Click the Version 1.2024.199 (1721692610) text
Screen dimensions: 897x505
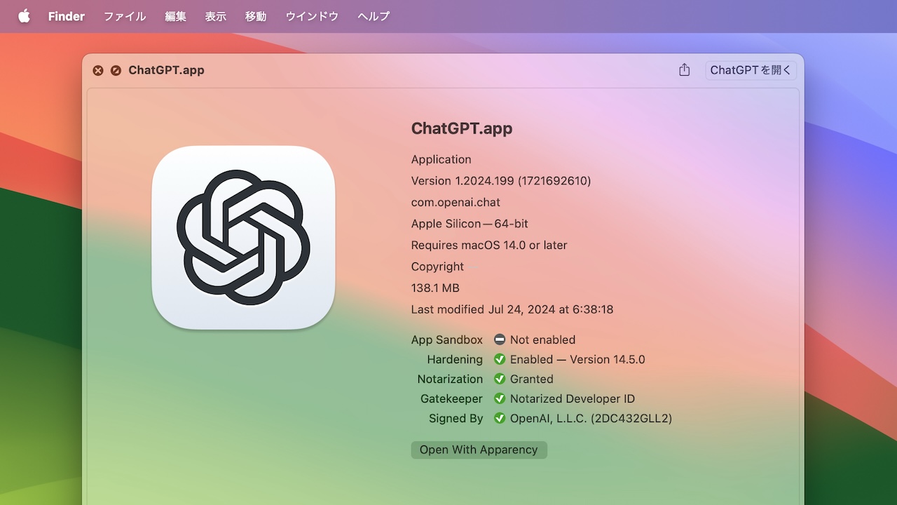coord(501,181)
